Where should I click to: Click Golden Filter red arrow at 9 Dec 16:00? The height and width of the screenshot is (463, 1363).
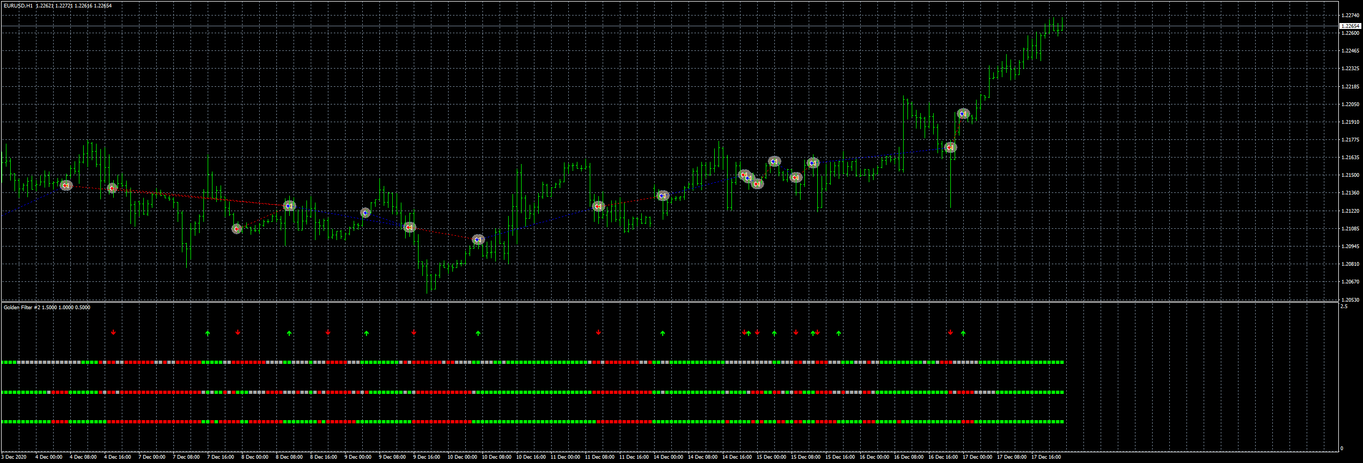coord(414,332)
